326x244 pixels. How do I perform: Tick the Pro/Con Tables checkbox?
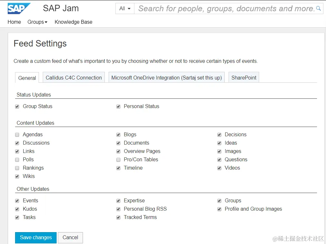click(118, 160)
